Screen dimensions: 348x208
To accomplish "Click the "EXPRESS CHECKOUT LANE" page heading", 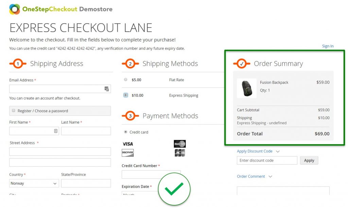I will point(81,28).
